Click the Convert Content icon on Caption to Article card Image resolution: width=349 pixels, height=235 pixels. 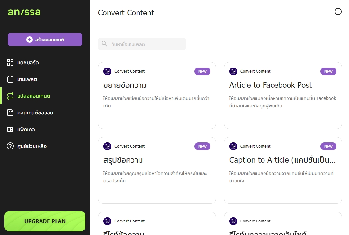(x=233, y=146)
